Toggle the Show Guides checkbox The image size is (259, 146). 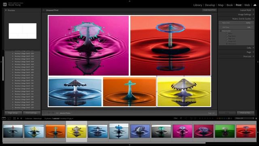click(x=221, y=31)
